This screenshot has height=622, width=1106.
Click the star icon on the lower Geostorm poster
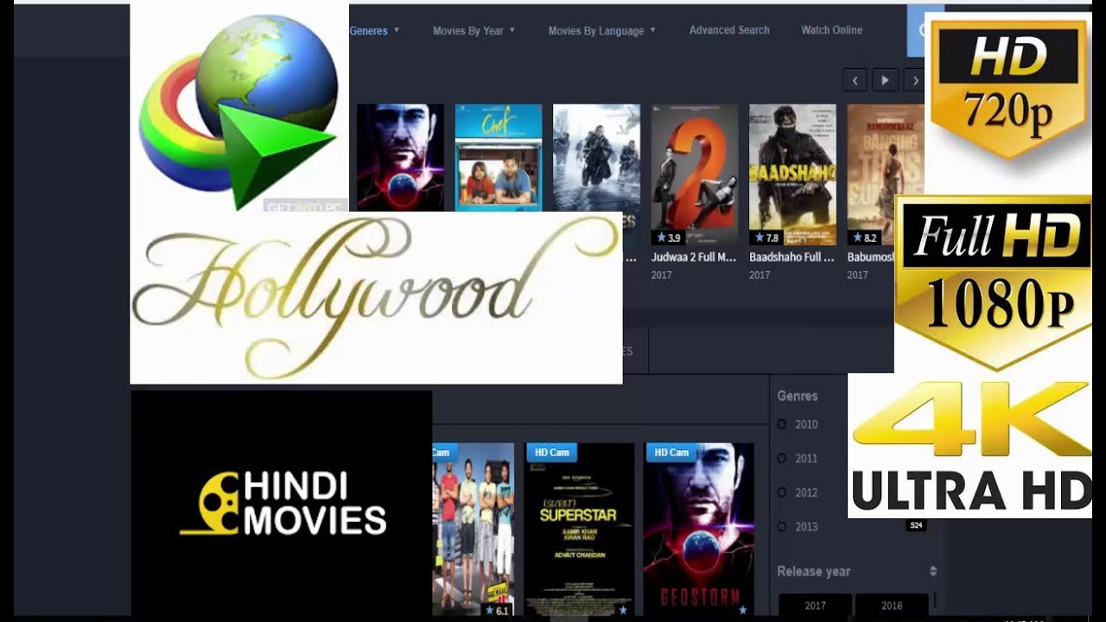pyautogui.click(x=742, y=610)
